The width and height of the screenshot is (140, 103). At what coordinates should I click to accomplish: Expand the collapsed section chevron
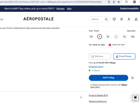[x=81, y=97]
